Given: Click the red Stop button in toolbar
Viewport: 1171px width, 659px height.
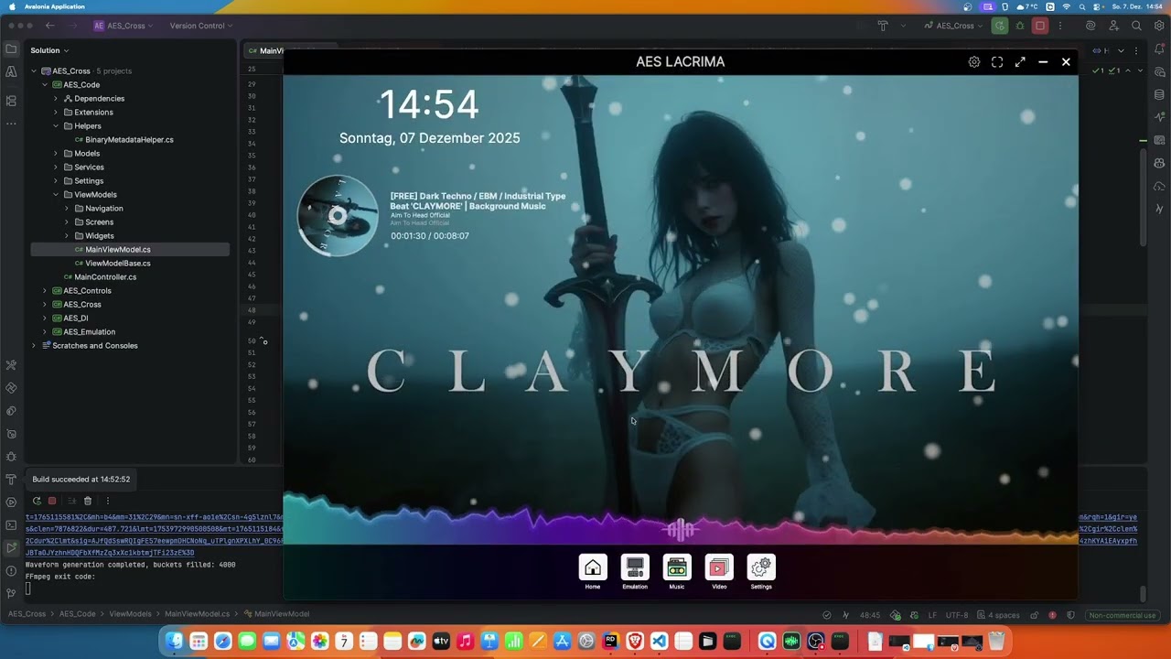Looking at the screenshot, I should [1039, 26].
